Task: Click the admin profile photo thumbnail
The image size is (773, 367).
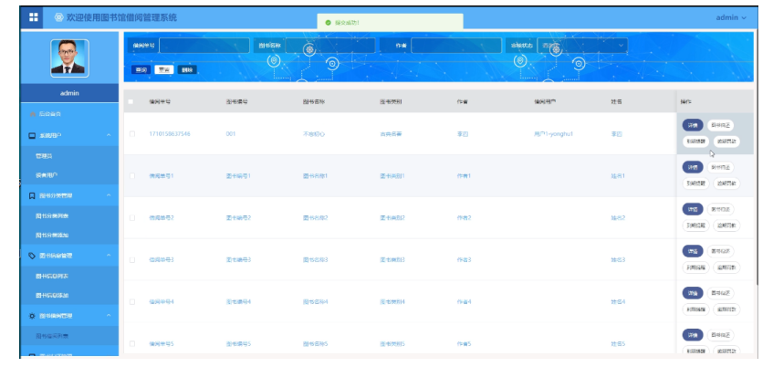Action: click(x=69, y=58)
